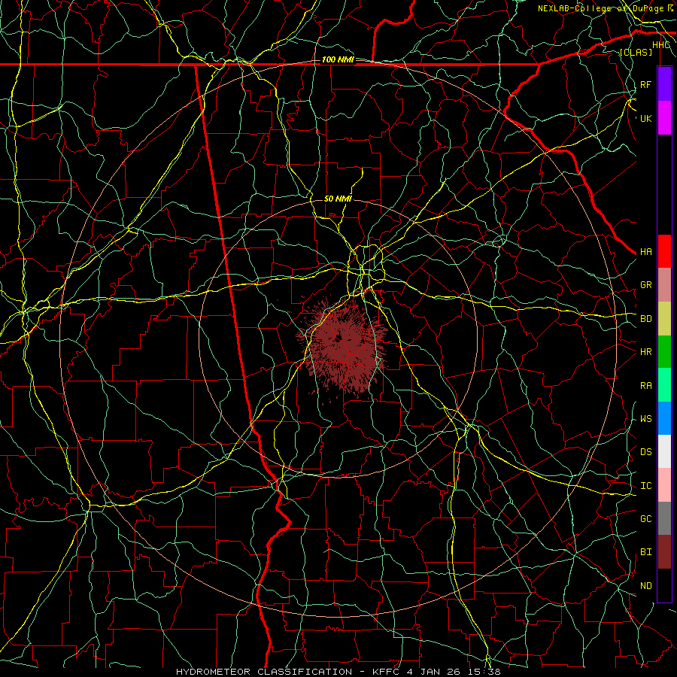Click the 'BD' legend label
This screenshot has width=677, height=677.
645,319
